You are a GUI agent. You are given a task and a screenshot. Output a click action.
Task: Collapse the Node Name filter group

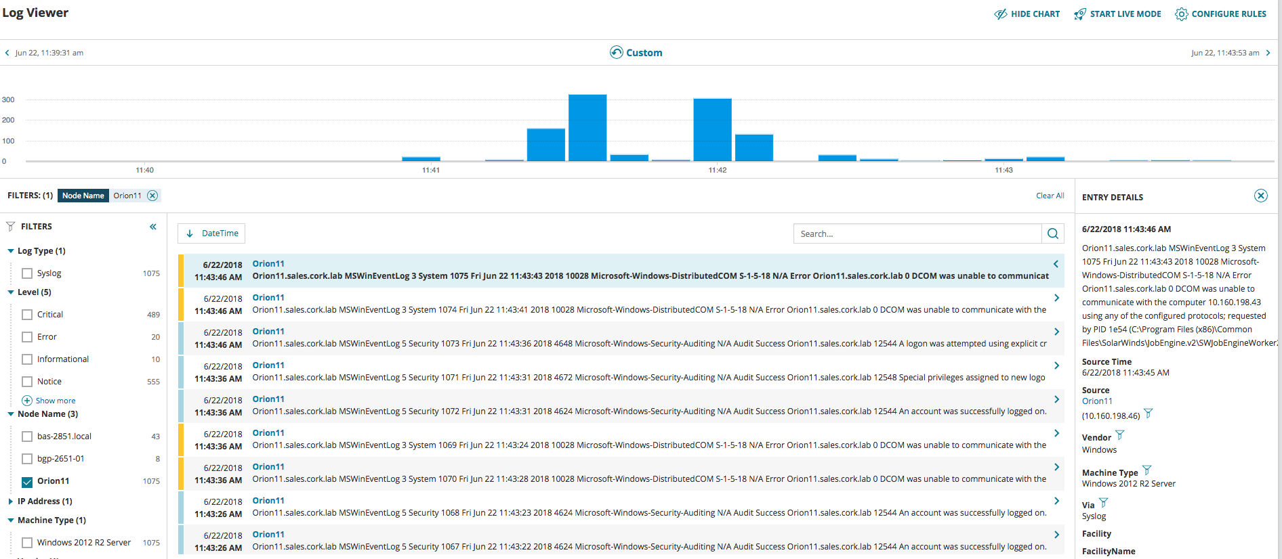point(11,414)
